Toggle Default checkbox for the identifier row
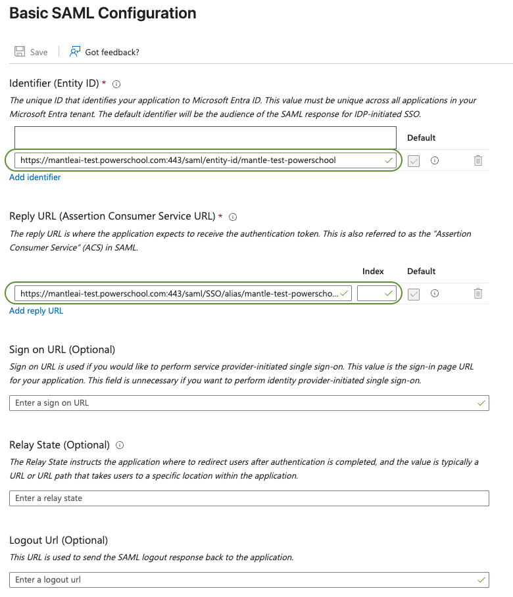Screen dimensions: 513x597 pyautogui.click(x=414, y=160)
